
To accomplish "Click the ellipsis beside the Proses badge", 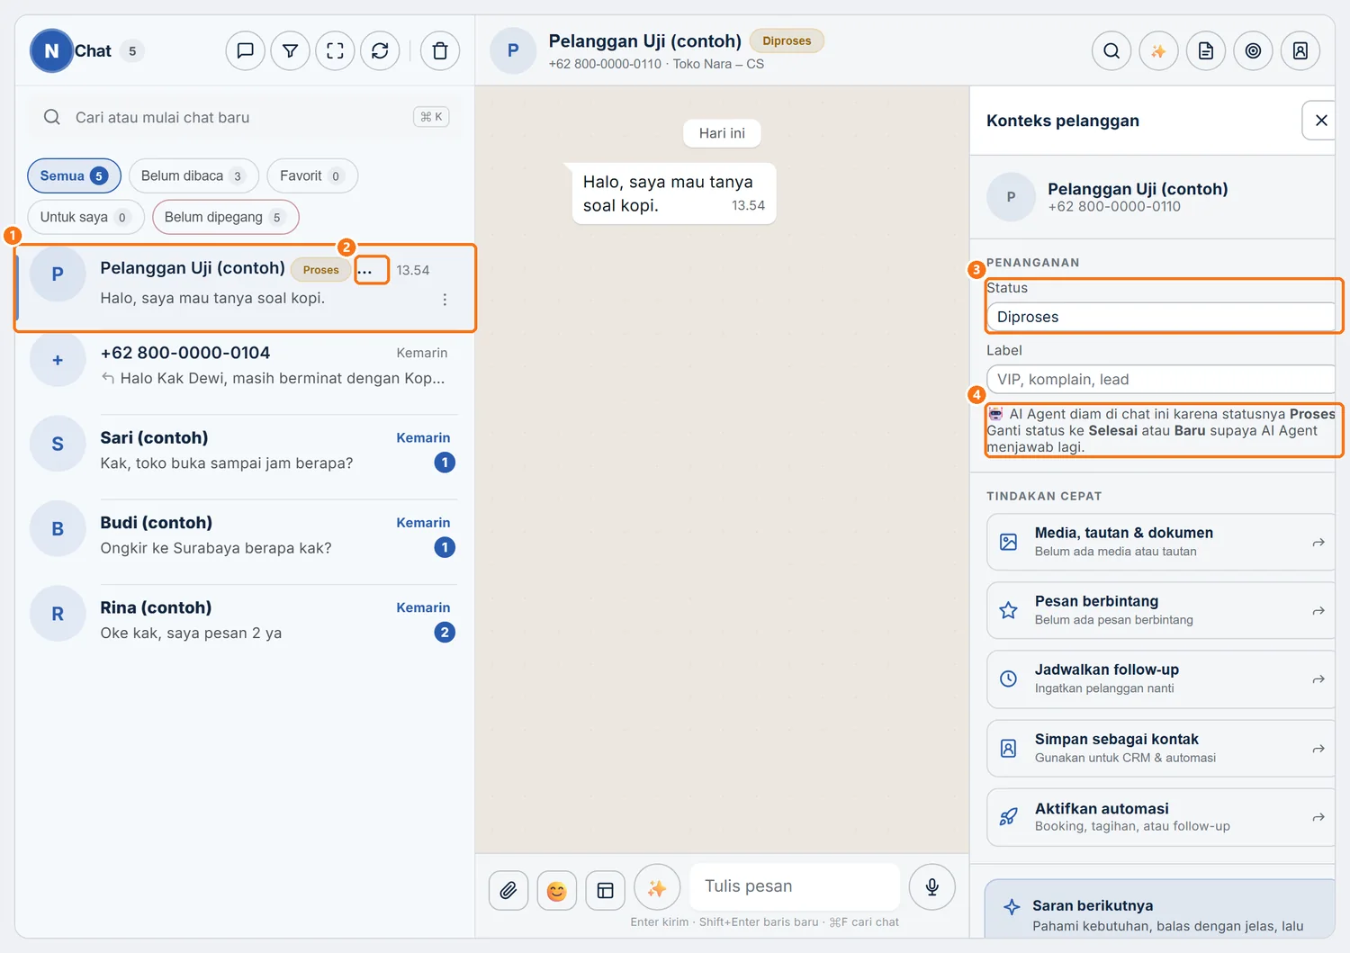I will pyautogui.click(x=364, y=270).
